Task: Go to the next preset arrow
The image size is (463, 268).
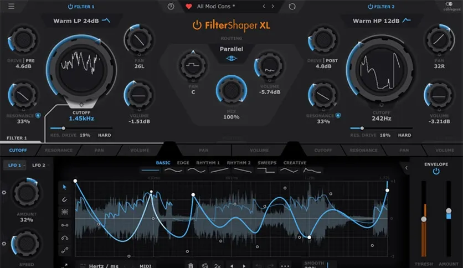Action: 272,6
